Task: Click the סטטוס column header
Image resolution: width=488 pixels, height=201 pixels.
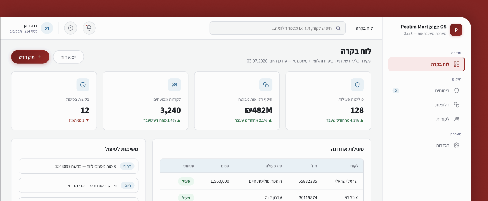Action: pyautogui.click(x=189, y=166)
